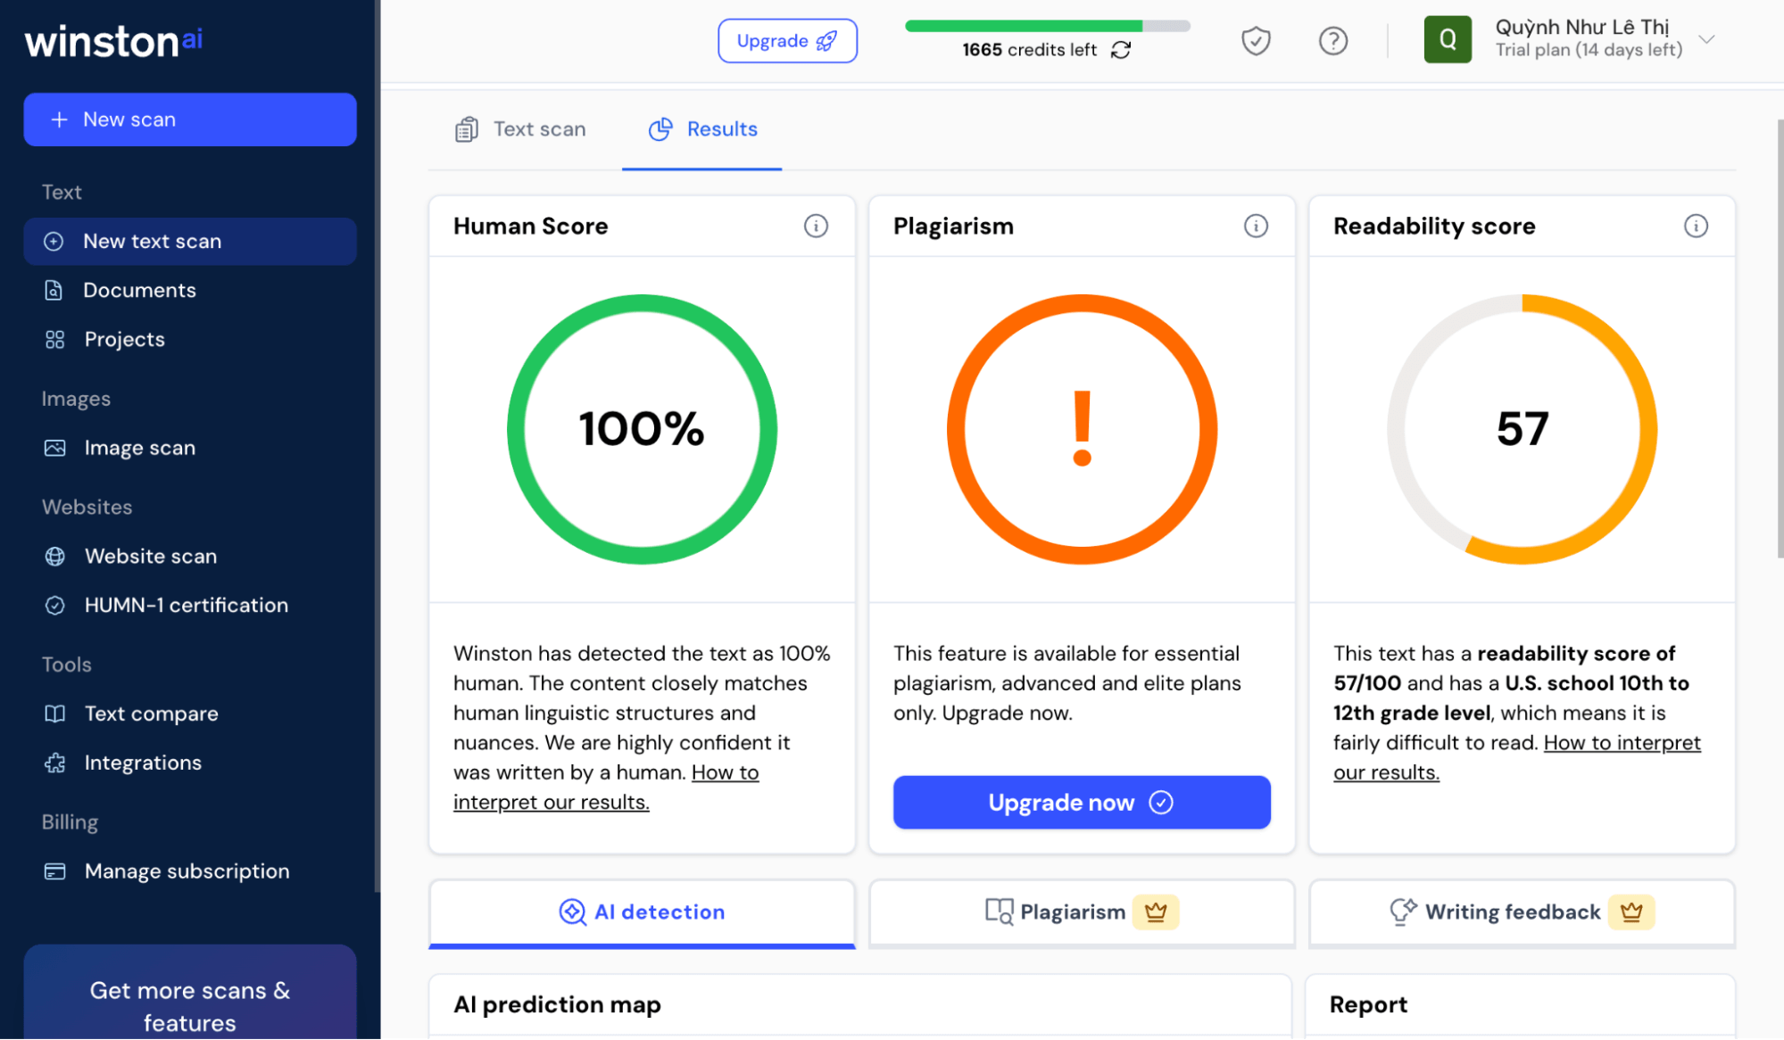Click the readability 57 gauge
The height and width of the screenshot is (1040, 1784).
[x=1522, y=429]
